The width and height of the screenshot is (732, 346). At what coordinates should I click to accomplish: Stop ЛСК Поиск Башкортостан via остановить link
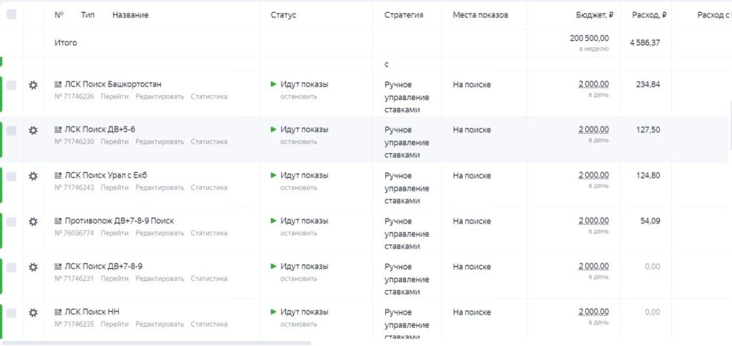click(298, 97)
